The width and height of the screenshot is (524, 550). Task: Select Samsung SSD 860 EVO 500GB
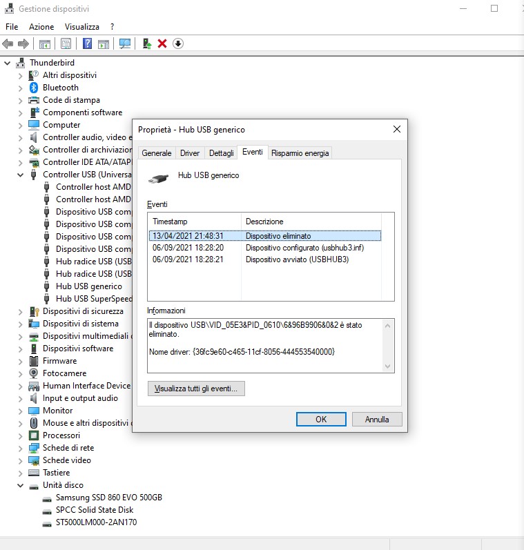(x=108, y=498)
